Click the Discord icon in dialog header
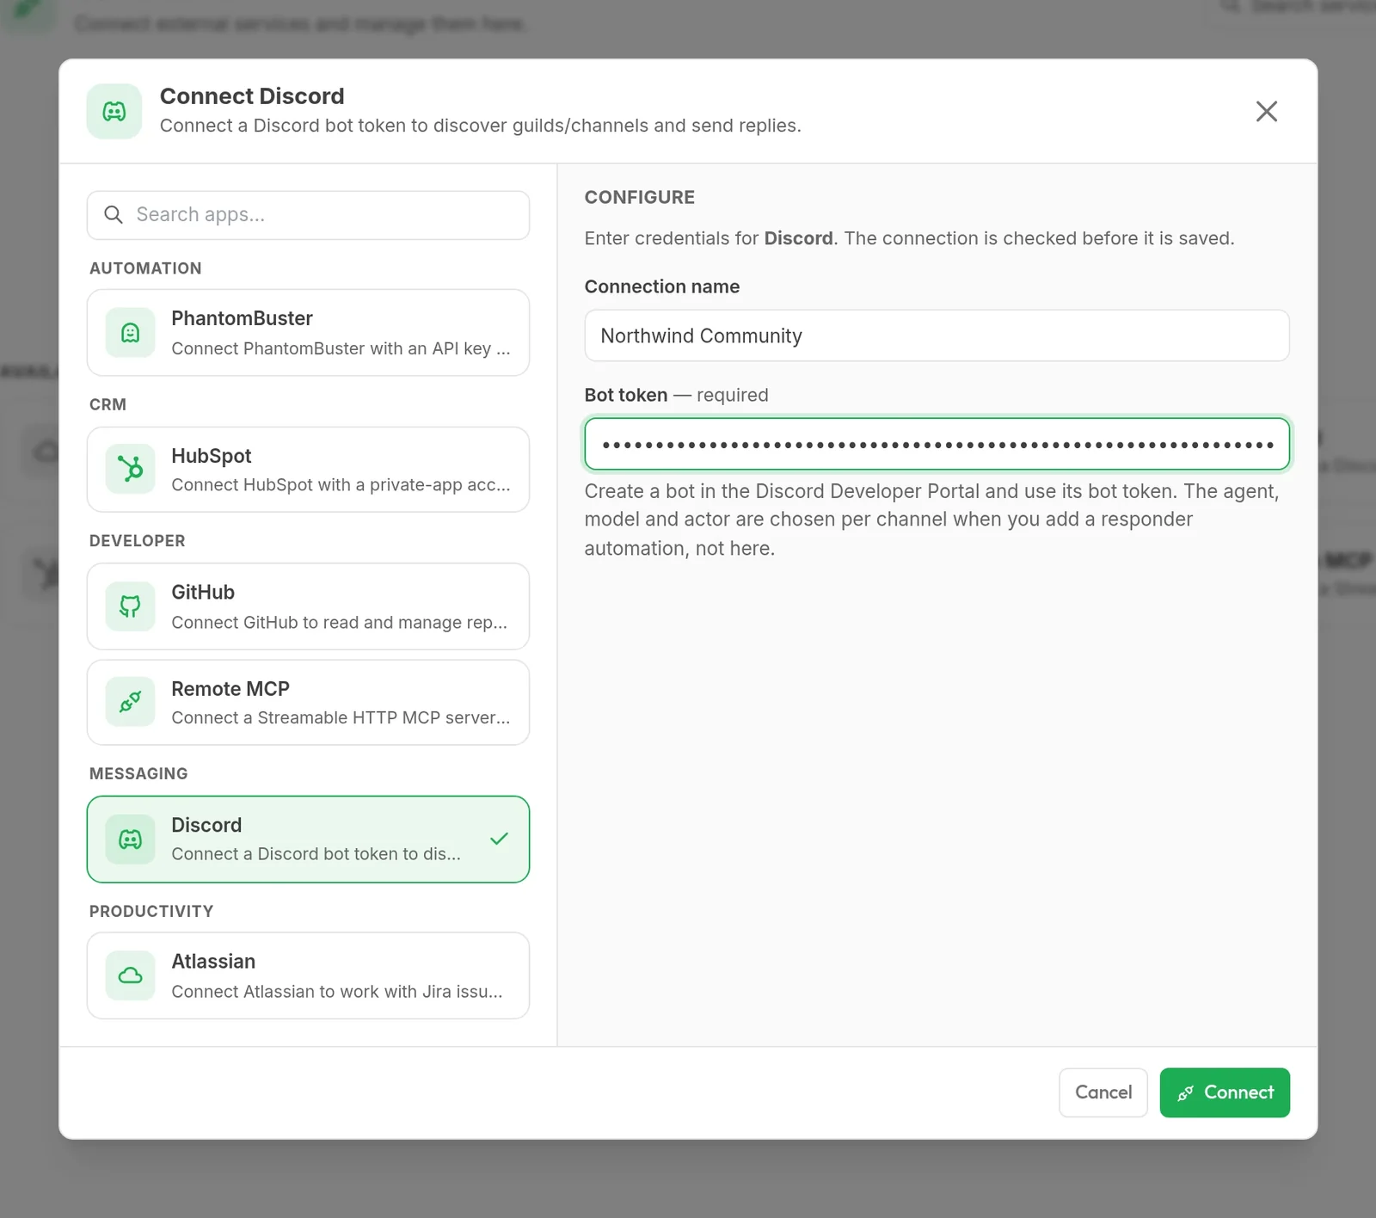The width and height of the screenshot is (1376, 1218). coord(114,111)
